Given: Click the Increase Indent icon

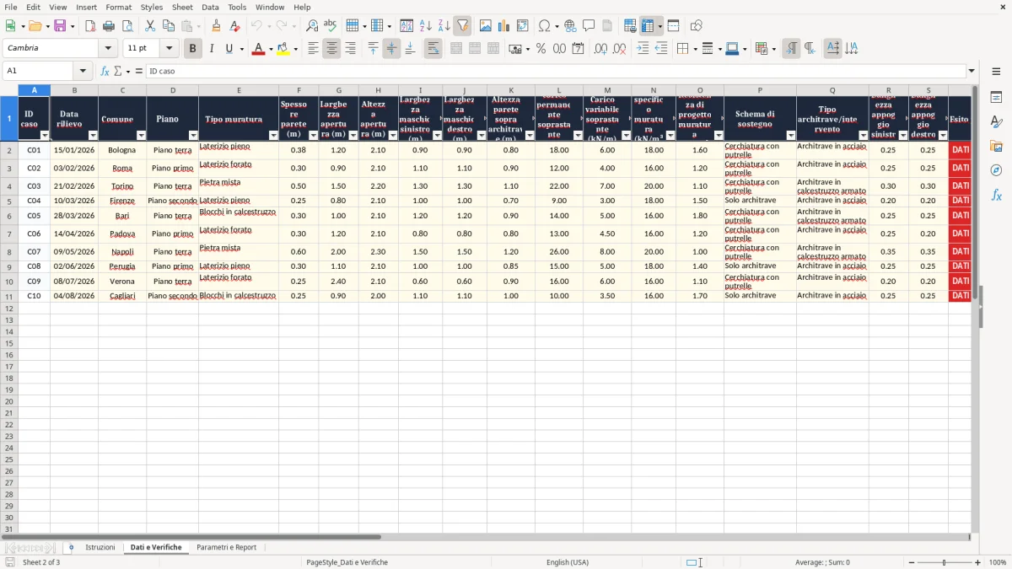Looking at the screenshot, I should 643,49.
